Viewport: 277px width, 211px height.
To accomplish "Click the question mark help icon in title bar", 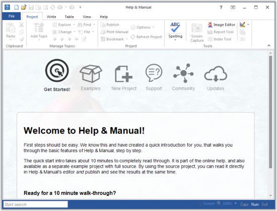I will (x=221, y=7).
